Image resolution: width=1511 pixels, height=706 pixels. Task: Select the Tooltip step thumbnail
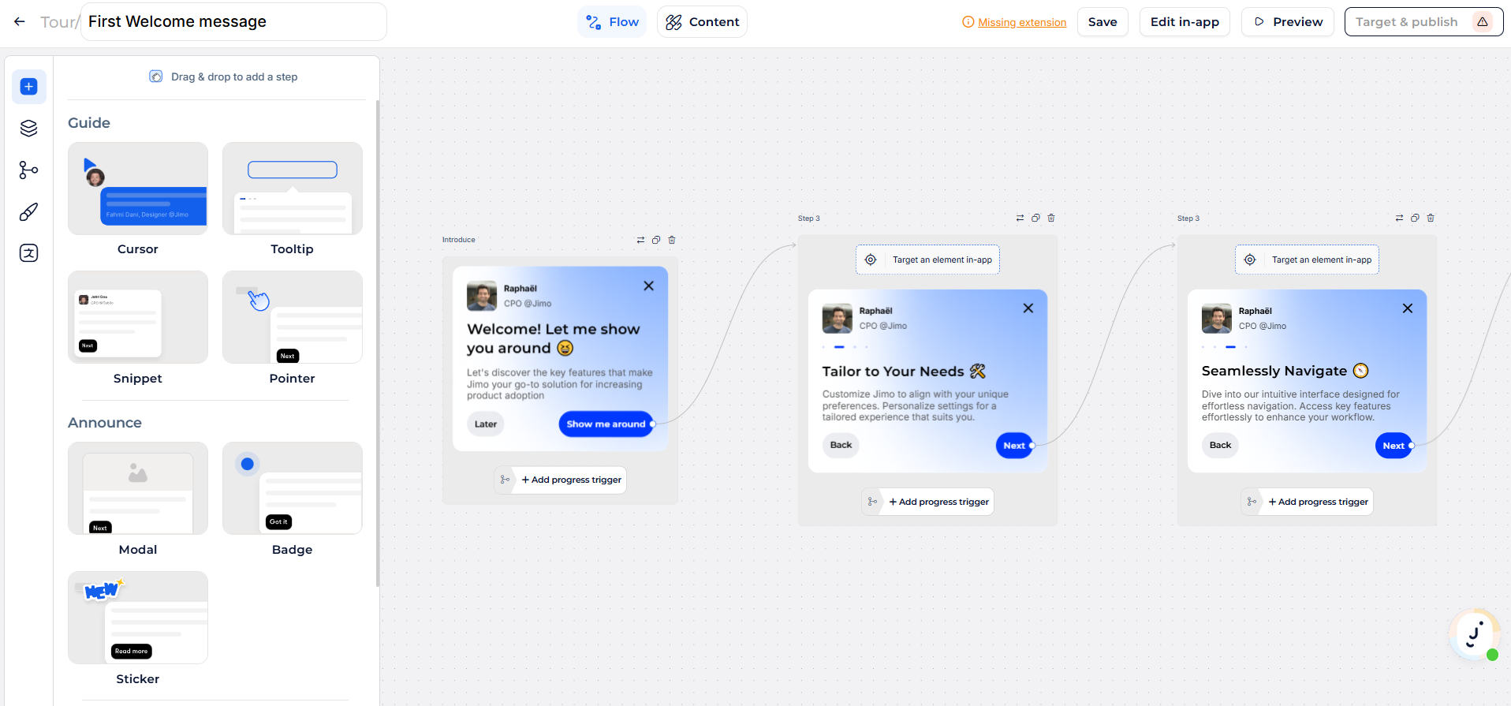point(293,189)
